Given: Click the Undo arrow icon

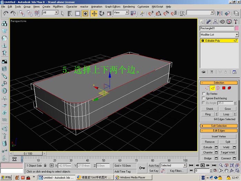Looking at the screenshot, I should pyautogui.click(x=6, y=13).
